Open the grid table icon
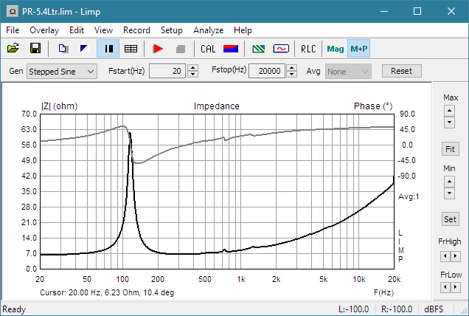Image resolution: width=469 pixels, height=316 pixels. pos(131,49)
